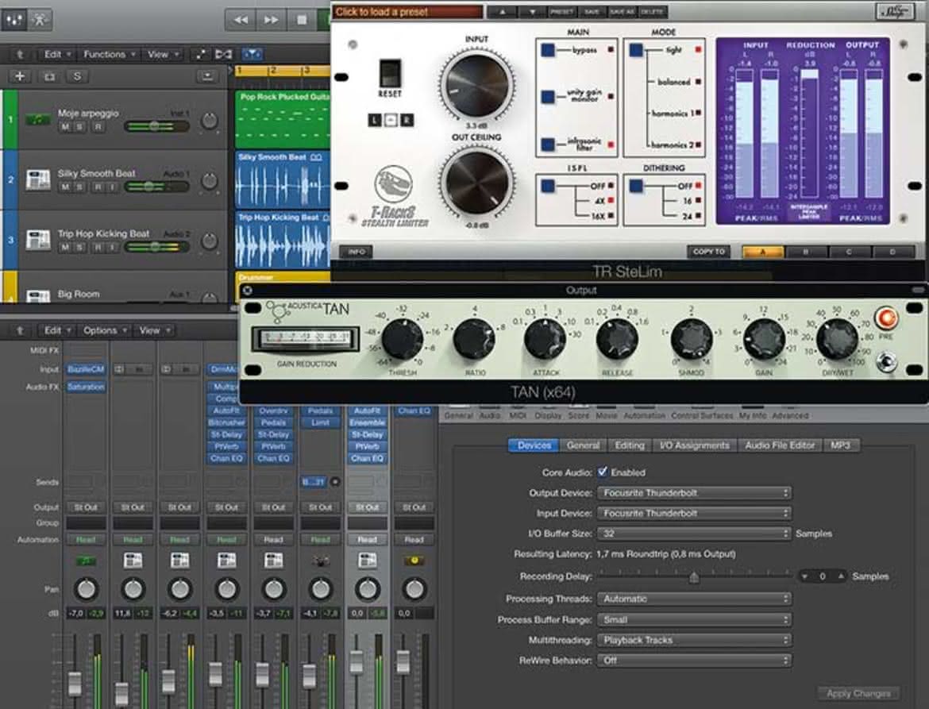
Task: Toggle the bypass button in MAIN section
Action: (x=547, y=50)
